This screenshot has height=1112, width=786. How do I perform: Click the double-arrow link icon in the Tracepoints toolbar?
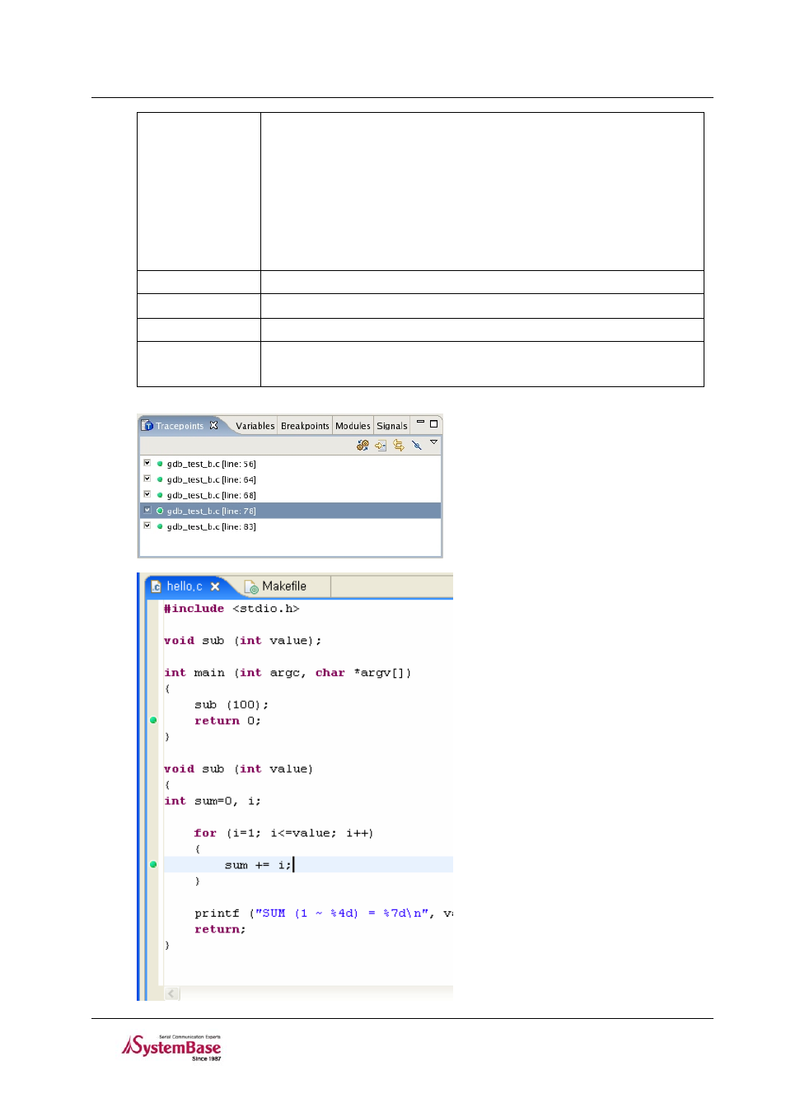(399, 446)
